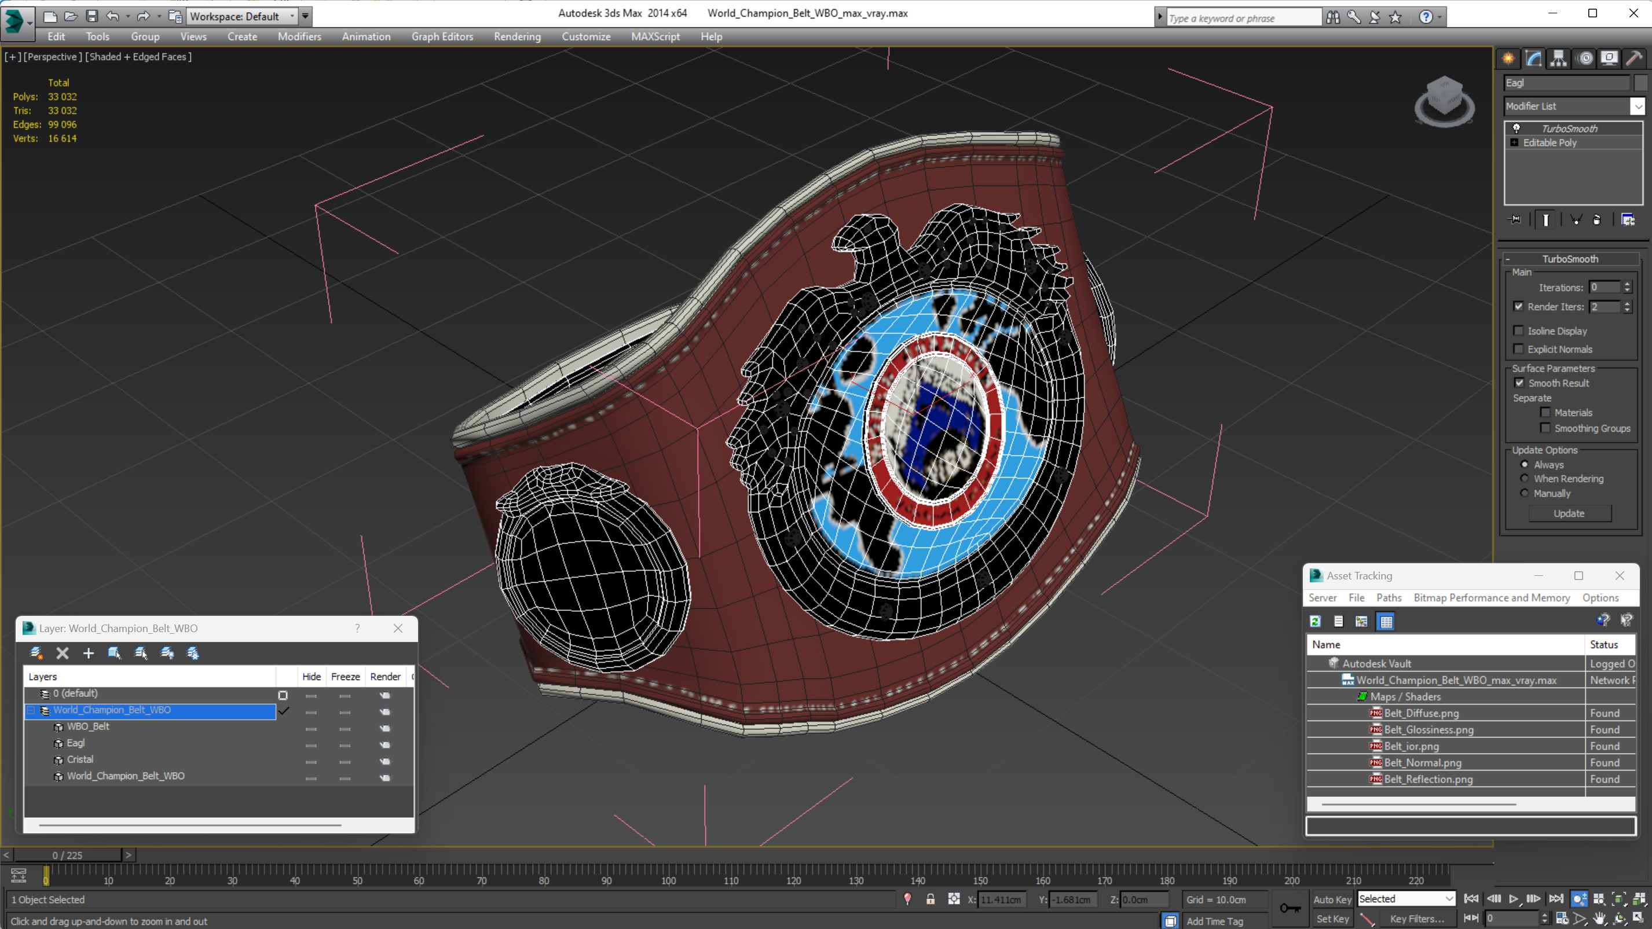Image resolution: width=1652 pixels, height=929 pixels.
Task: Open the Hierarchy command panel tab
Action: point(1558,59)
